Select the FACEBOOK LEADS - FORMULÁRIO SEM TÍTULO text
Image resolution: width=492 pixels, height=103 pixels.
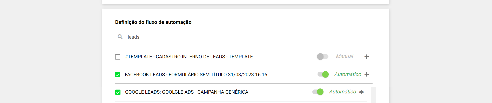(x=176, y=75)
